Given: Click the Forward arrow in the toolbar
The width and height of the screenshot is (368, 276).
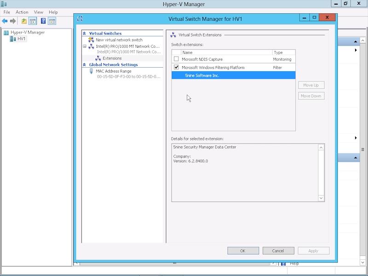Looking at the screenshot, I should 13,21.
